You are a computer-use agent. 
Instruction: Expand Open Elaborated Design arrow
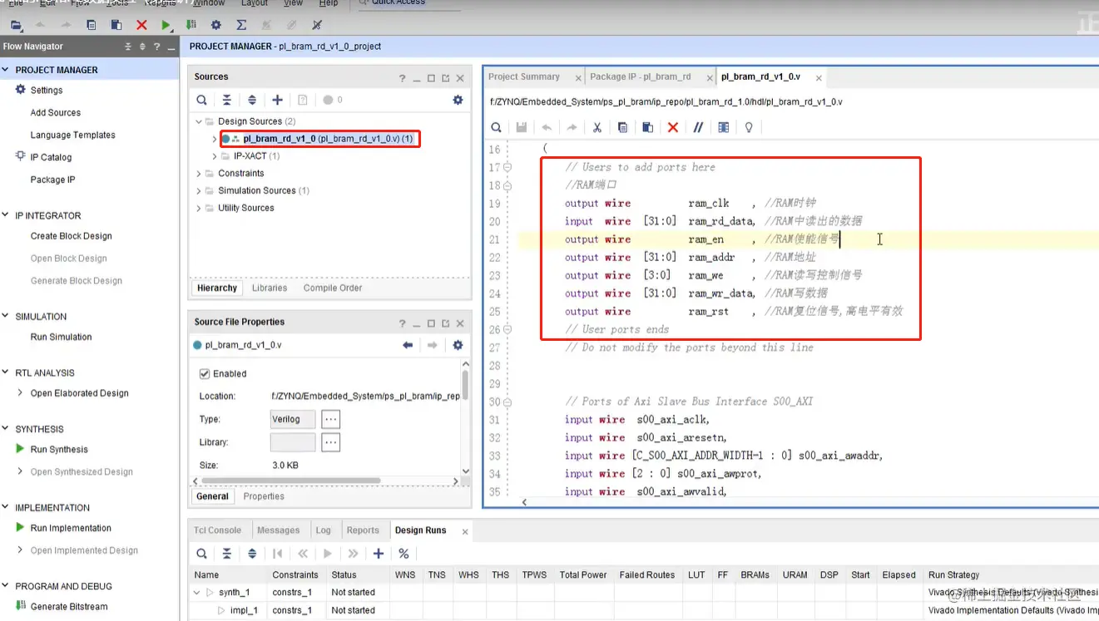pyautogui.click(x=20, y=393)
